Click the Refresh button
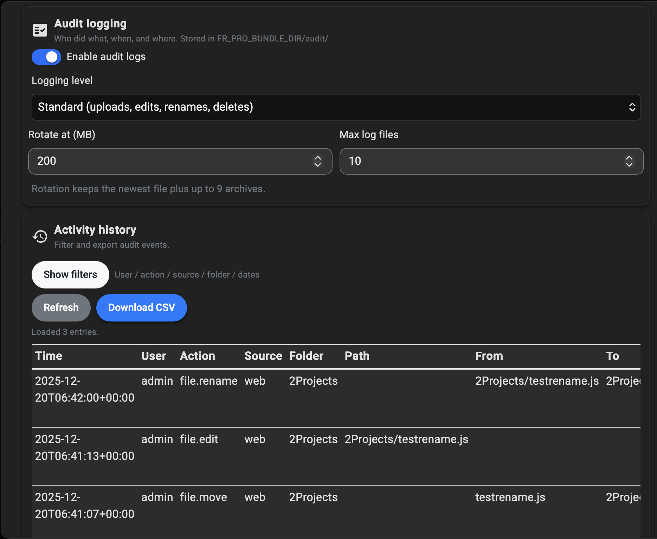The width and height of the screenshot is (657, 539). [x=61, y=307]
